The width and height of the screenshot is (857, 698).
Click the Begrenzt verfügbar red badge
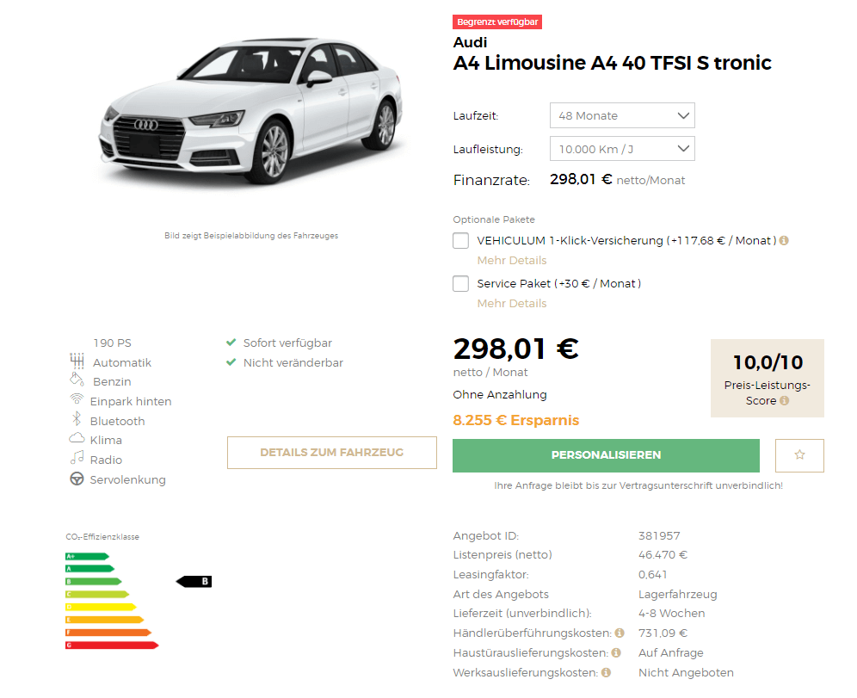coord(497,22)
